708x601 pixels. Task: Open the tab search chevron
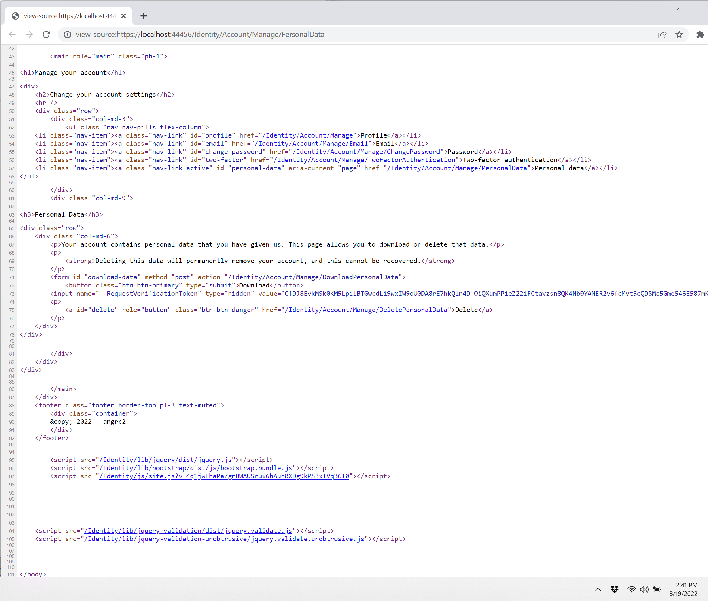click(x=677, y=8)
